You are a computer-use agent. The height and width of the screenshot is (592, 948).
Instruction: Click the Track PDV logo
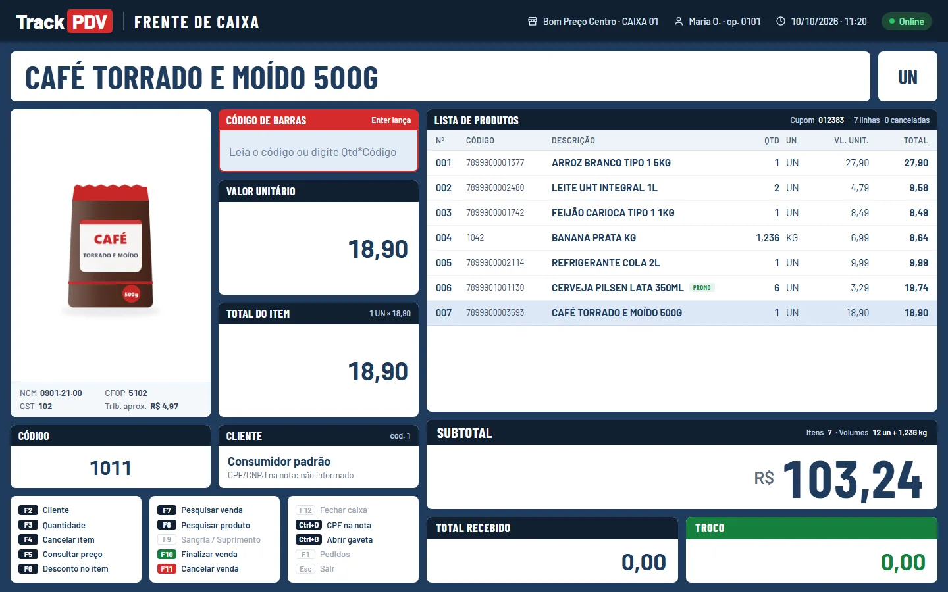coord(64,22)
